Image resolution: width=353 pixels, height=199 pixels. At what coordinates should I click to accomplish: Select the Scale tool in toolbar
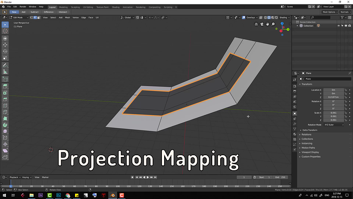coord(5,58)
